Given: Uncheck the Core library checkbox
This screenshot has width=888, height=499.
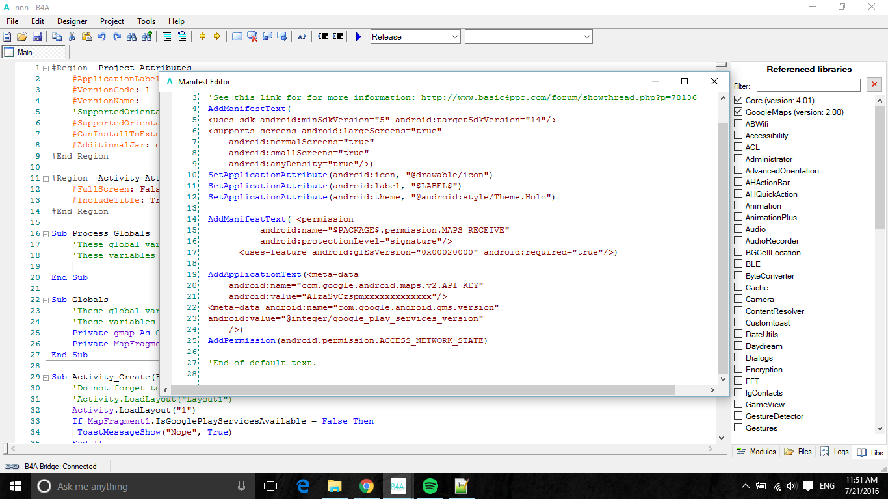Looking at the screenshot, I should click(738, 101).
